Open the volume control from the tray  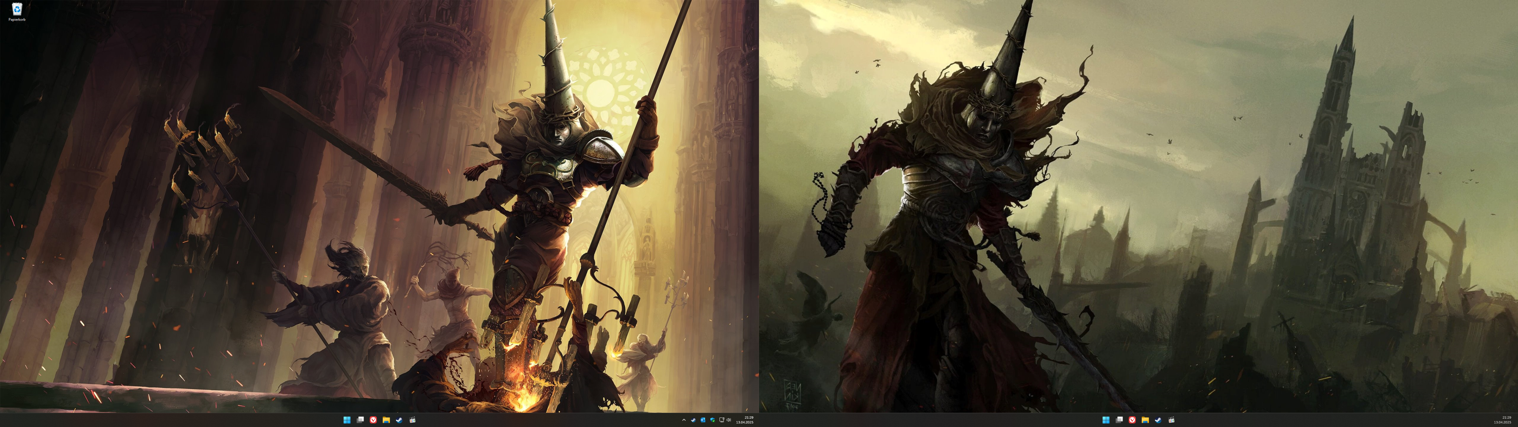(x=729, y=421)
